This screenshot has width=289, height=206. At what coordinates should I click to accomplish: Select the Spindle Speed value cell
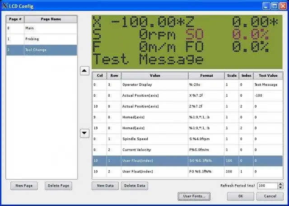(154, 139)
